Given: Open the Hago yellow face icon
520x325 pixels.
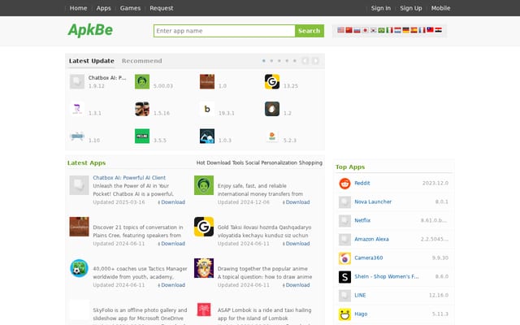Looking at the screenshot, I should [344, 314].
